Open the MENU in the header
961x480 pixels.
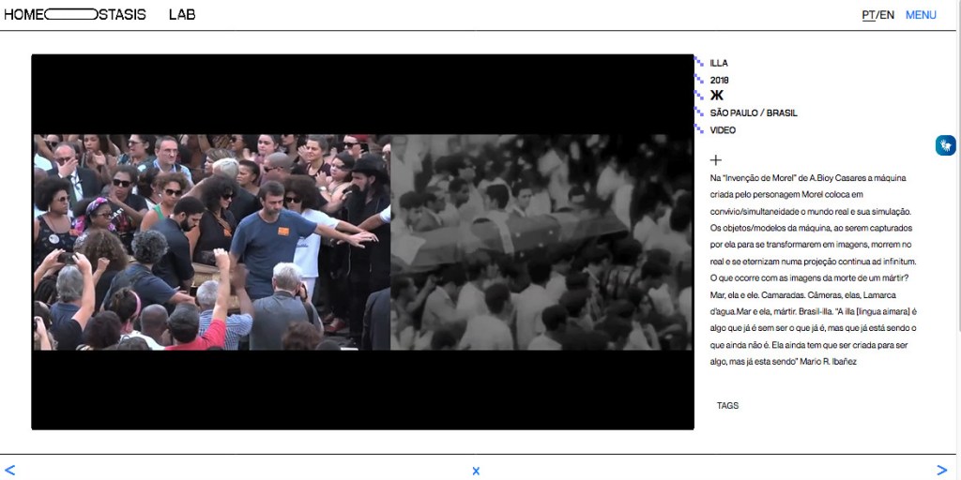point(921,15)
